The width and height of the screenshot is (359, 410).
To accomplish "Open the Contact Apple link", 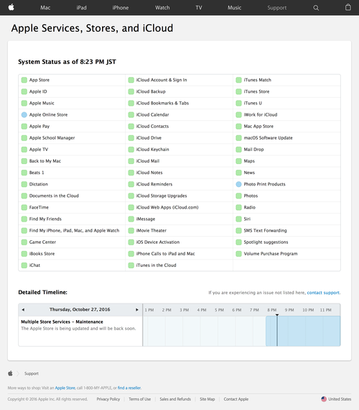I will 236,399.
